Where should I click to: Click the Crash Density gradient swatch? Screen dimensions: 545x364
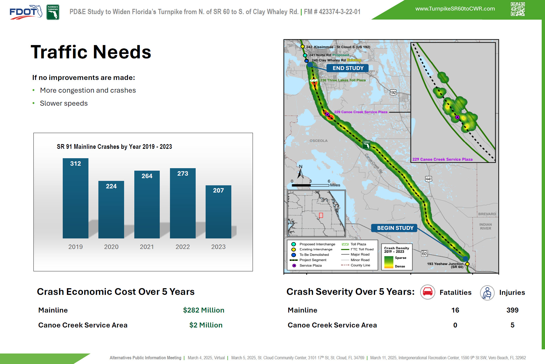(389, 262)
